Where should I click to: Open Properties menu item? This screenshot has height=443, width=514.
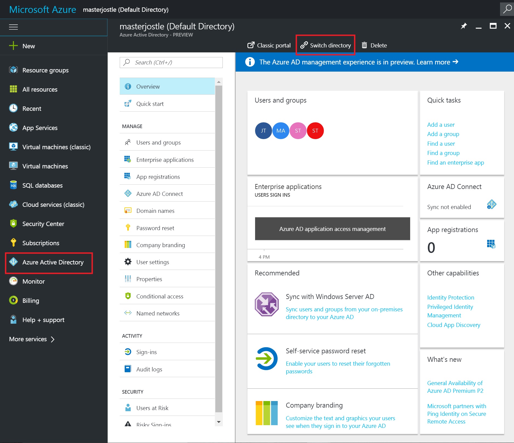click(167, 279)
